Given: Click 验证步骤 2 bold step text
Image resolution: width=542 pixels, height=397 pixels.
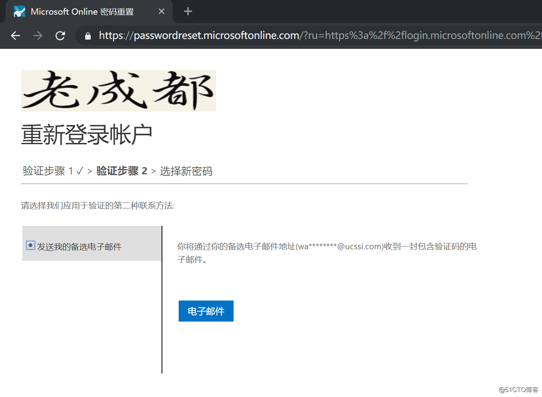Looking at the screenshot, I should 122,171.
